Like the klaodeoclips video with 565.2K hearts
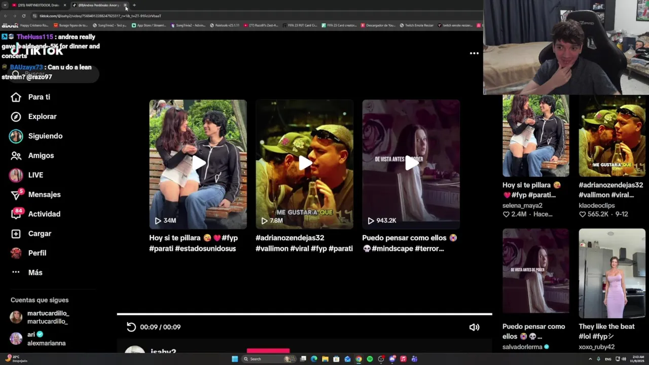The width and height of the screenshot is (649, 365). pyautogui.click(x=582, y=214)
